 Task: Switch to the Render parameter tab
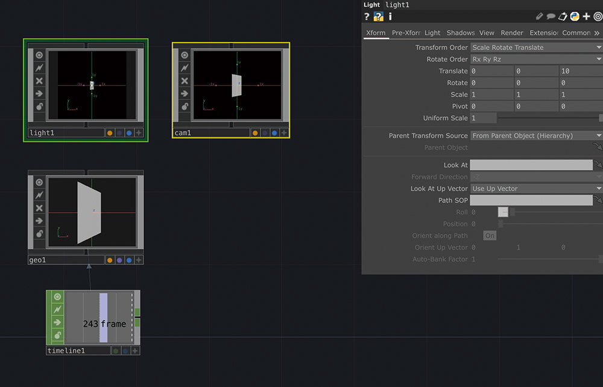point(512,33)
